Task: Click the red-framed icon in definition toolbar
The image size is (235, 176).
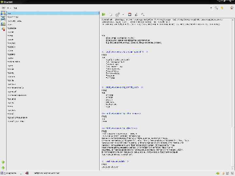Action: [x=130, y=14]
